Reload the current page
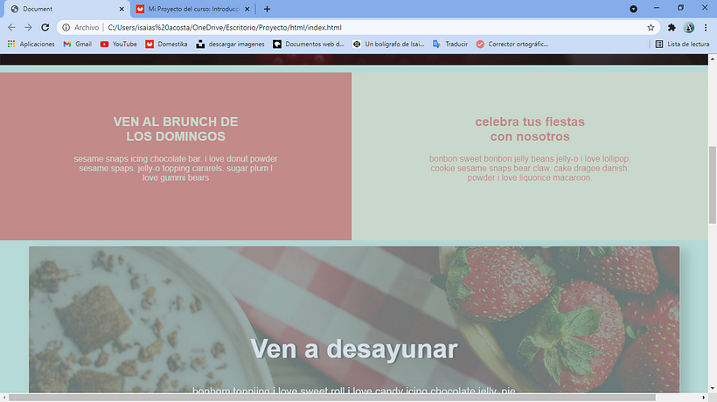717x402 pixels. (45, 27)
